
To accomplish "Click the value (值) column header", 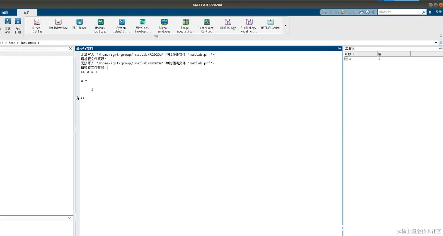I will pyautogui.click(x=394, y=54).
